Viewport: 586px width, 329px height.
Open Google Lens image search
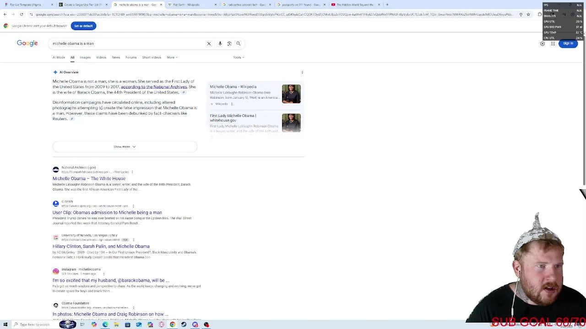(x=229, y=43)
